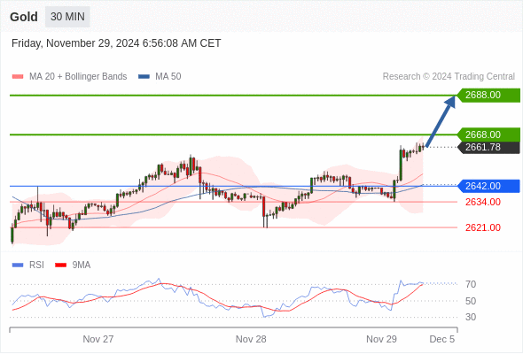Click the Nov 28 date axis label
Image resolution: width=523 pixels, height=354 pixels.
pos(251,339)
